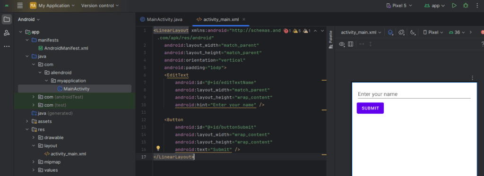
Task: Click the column guidelines icon beside the eye
Action: [350, 44]
